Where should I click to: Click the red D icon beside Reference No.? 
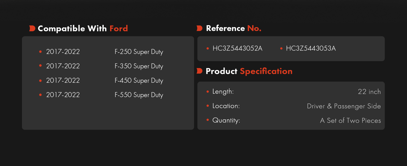199,28
